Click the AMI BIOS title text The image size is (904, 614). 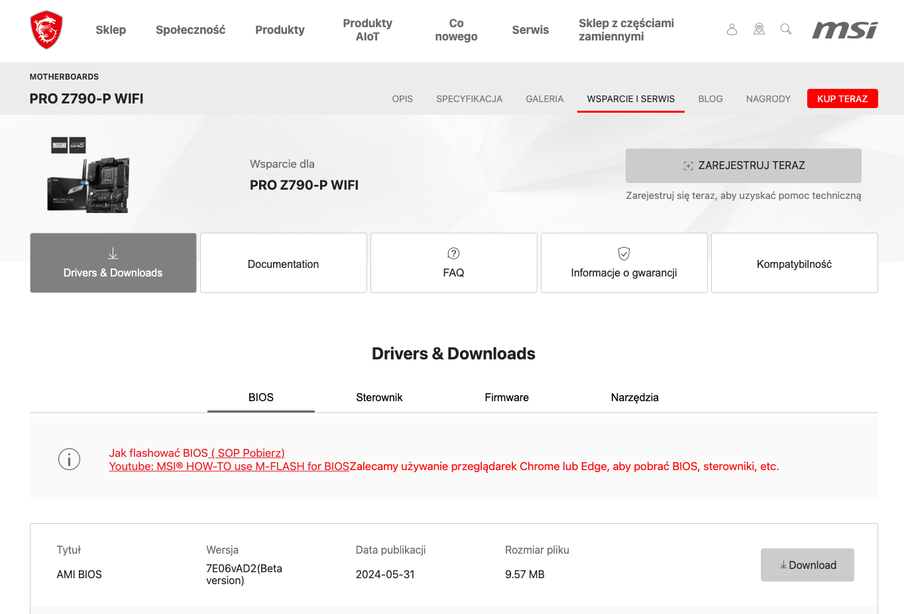pyautogui.click(x=80, y=574)
